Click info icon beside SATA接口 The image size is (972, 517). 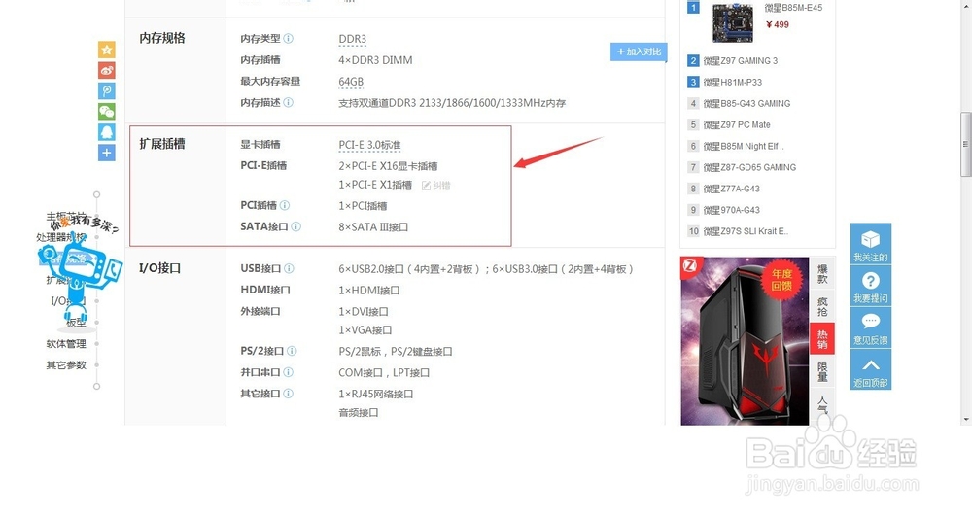pyautogui.click(x=296, y=226)
